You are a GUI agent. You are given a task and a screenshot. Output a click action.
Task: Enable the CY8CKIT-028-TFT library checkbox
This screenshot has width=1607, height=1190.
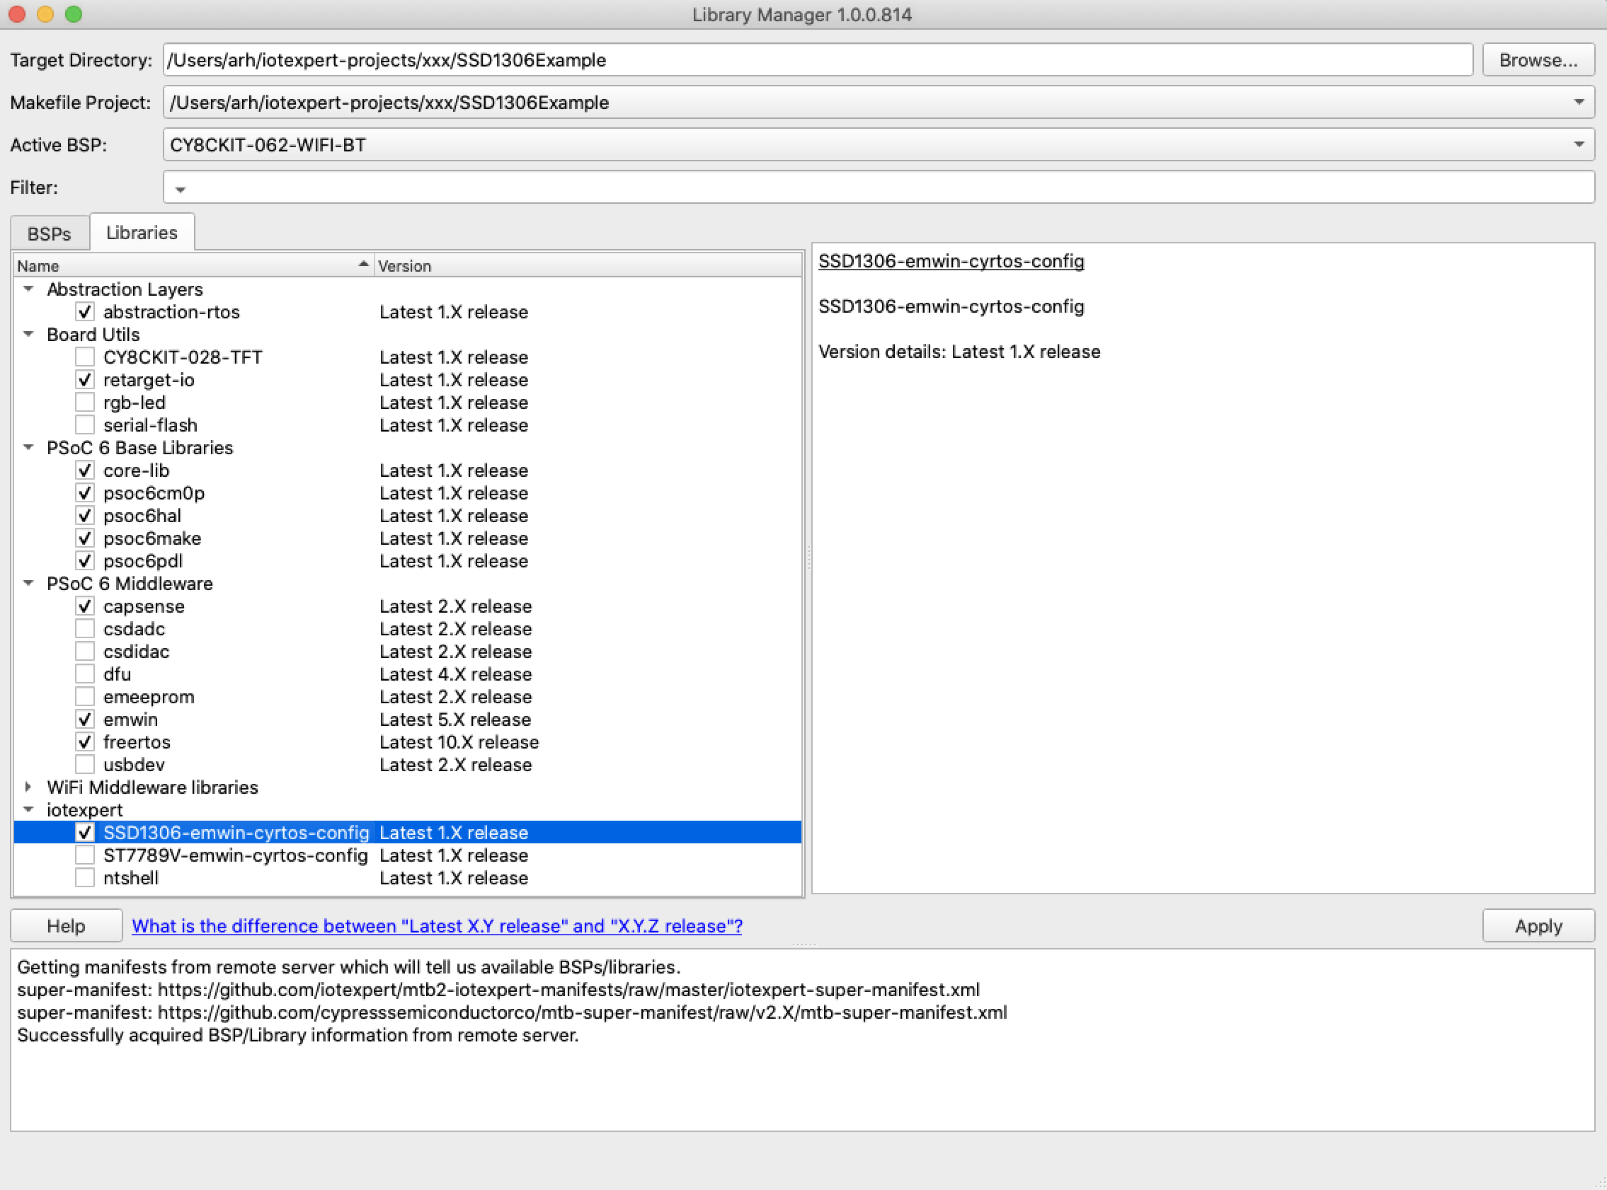coord(85,357)
